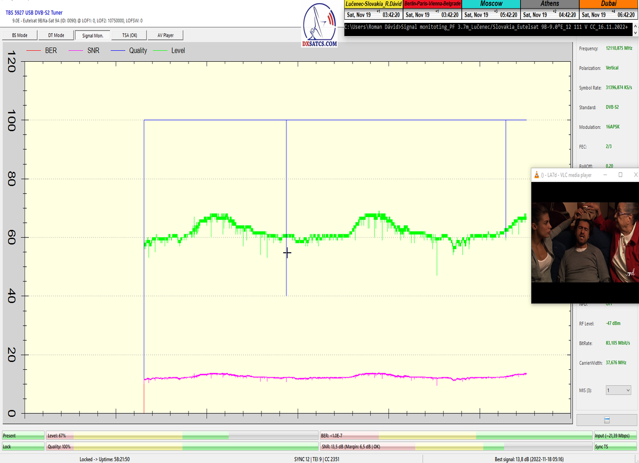
Task: Open the MIS (3) dropdown
Action: click(x=618, y=390)
